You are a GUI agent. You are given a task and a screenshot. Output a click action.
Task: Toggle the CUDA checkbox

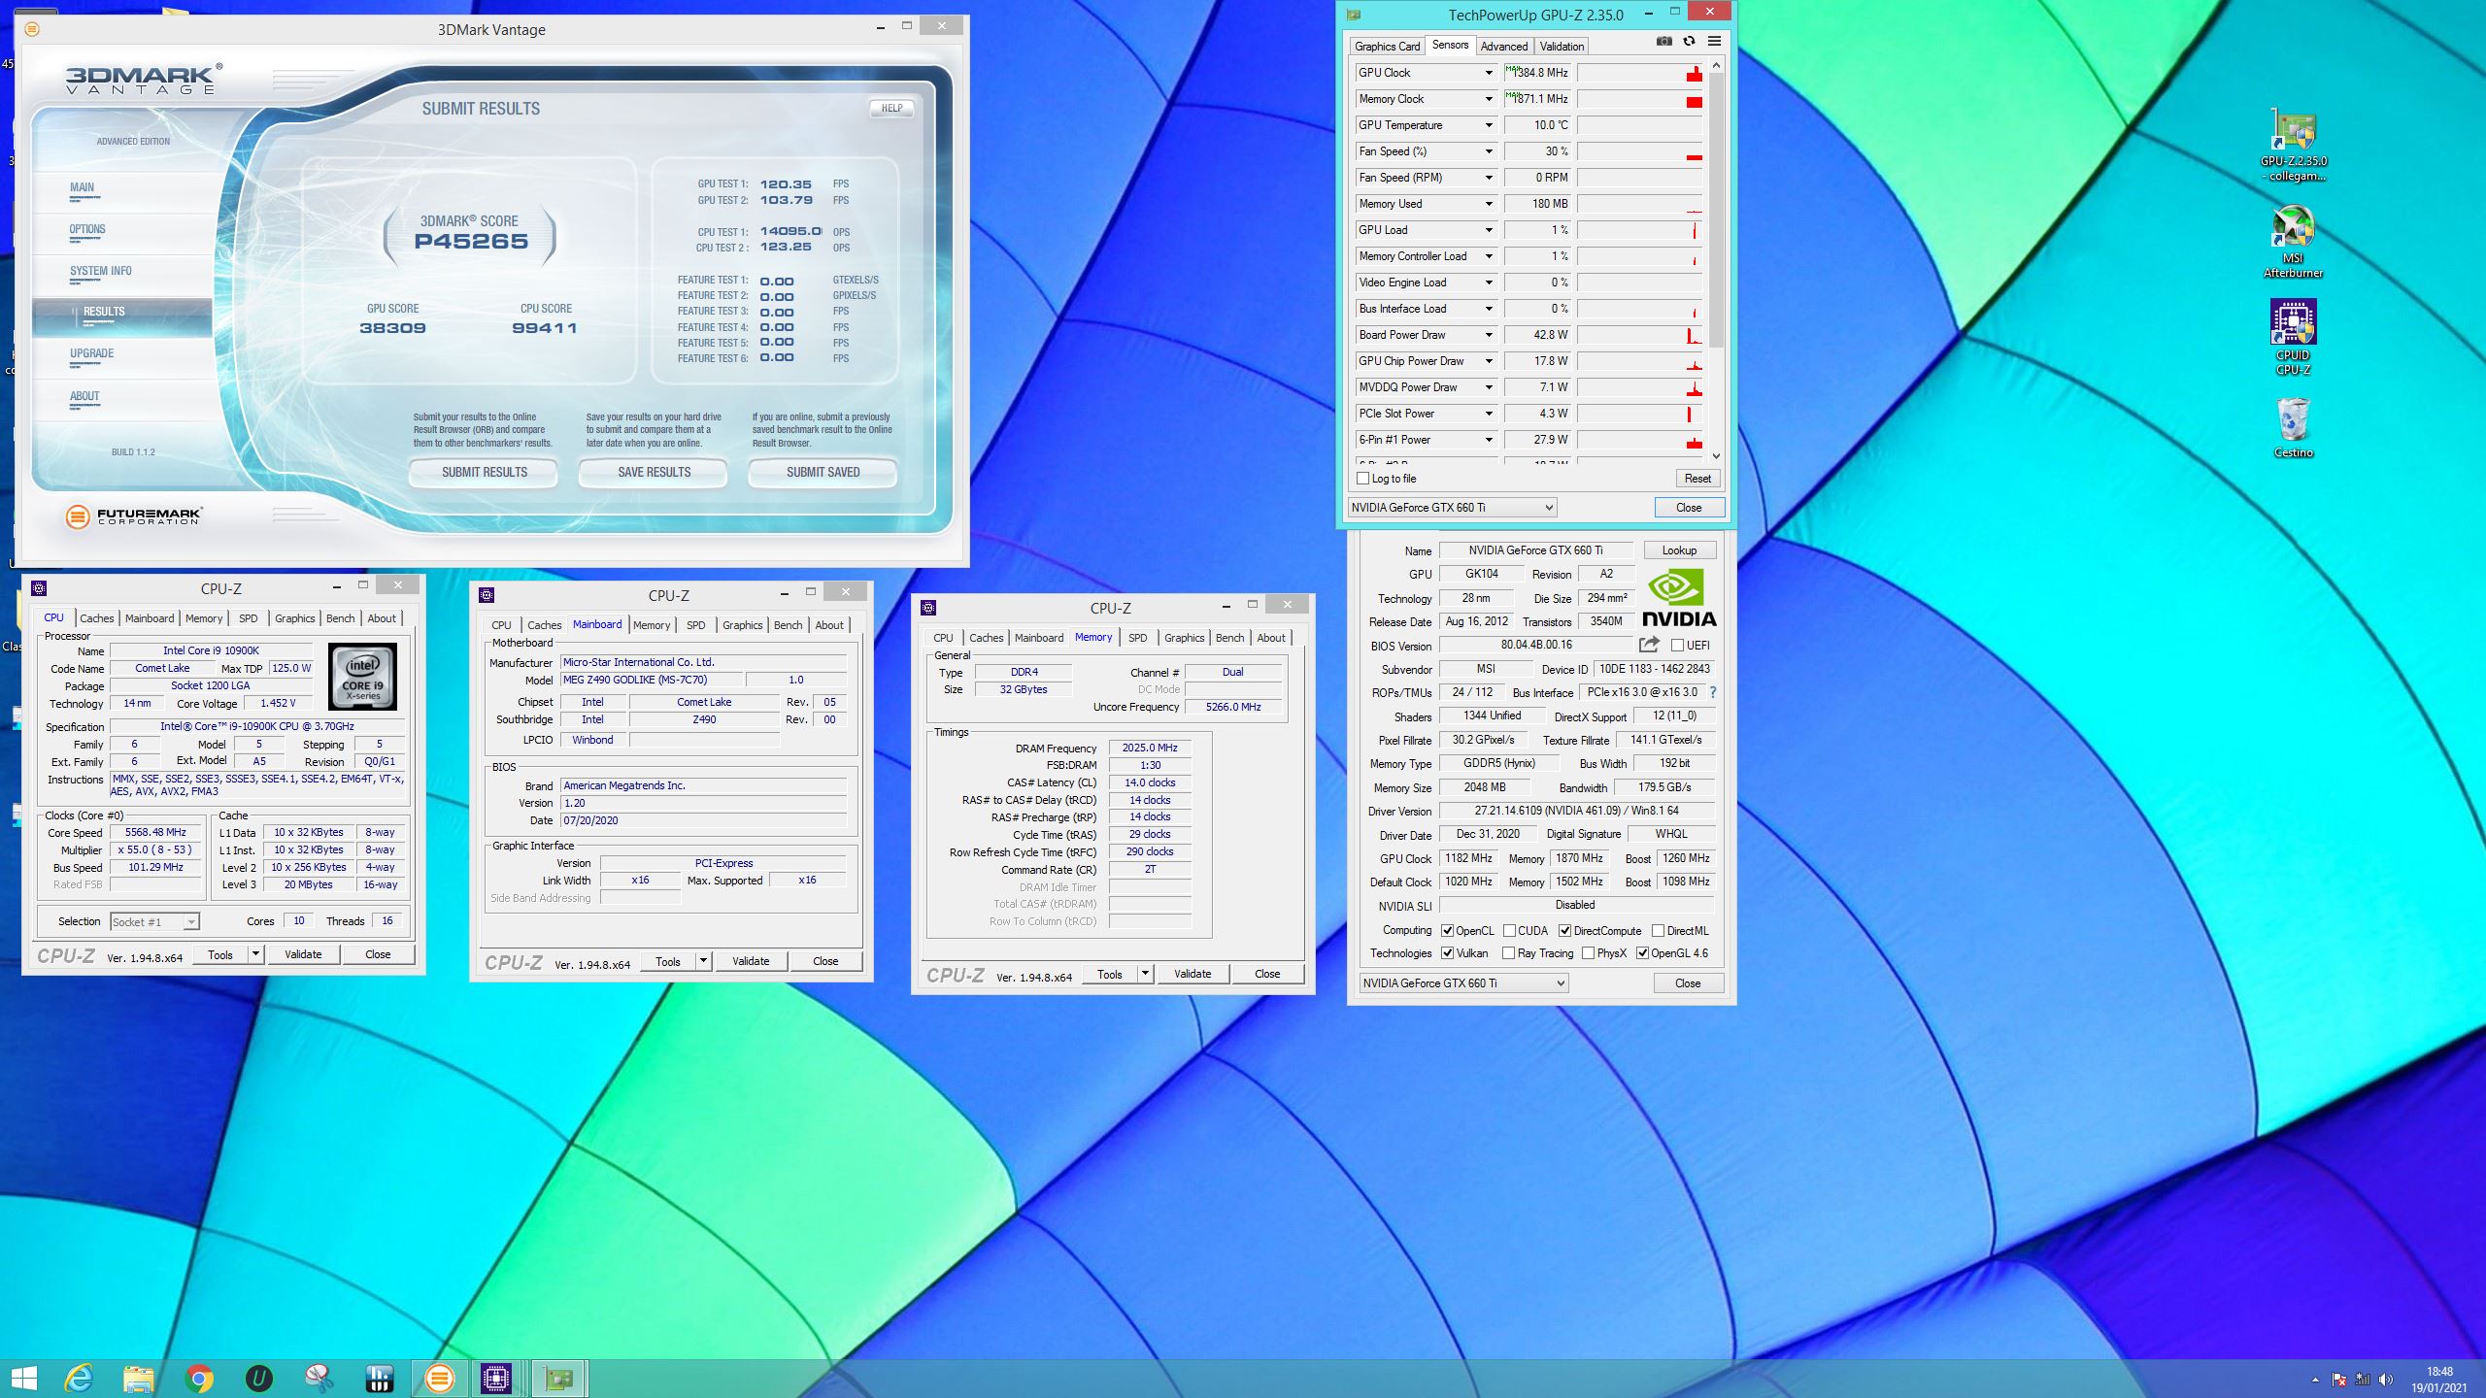tap(1509, 930)
